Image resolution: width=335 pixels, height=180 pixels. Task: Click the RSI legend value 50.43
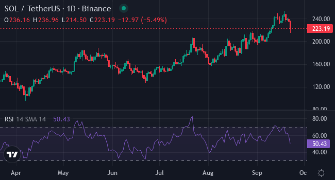[61, 119]
